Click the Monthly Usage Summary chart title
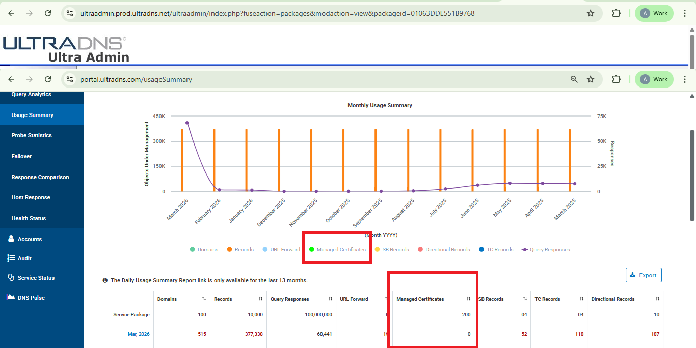Image resolution: width=696 pixels, height=348 pixels. point(380,105)
